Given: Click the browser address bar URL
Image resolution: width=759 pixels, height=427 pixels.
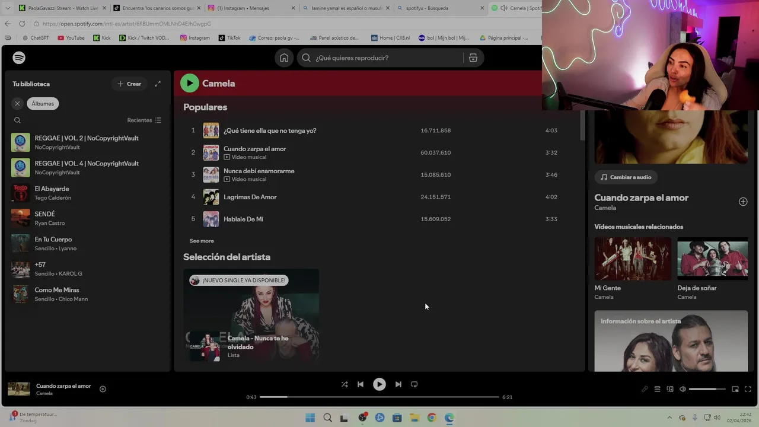Looking at the screenshot, I should 126,24.
